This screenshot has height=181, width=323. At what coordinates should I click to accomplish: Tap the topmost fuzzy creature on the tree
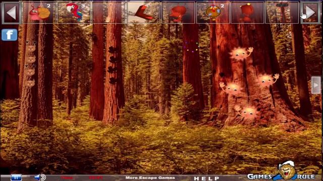[241, 54]
